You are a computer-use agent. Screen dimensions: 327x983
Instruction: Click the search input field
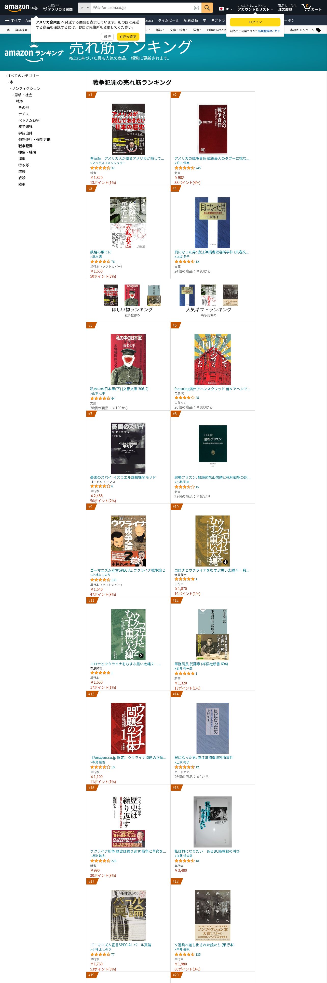pyautogui.click(x=142, y=8)
